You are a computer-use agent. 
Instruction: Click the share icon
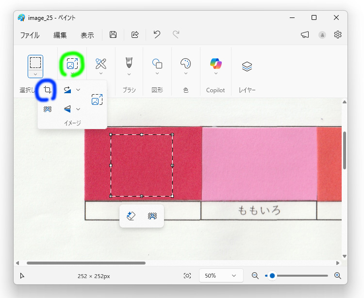(135, 34)
